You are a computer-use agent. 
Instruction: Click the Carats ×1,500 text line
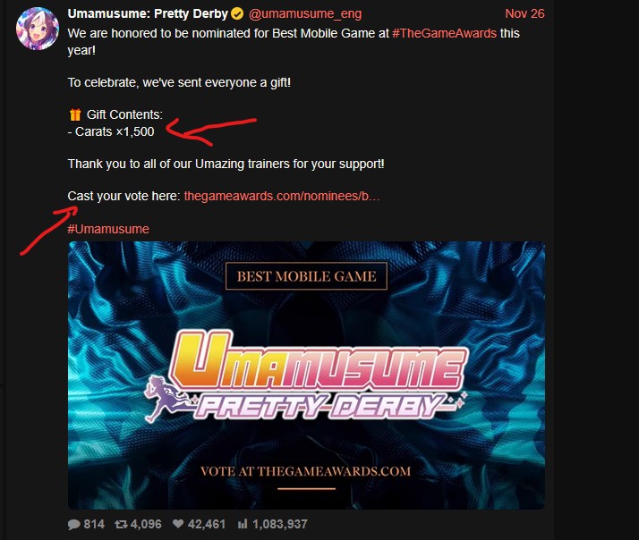click(111, 132)
